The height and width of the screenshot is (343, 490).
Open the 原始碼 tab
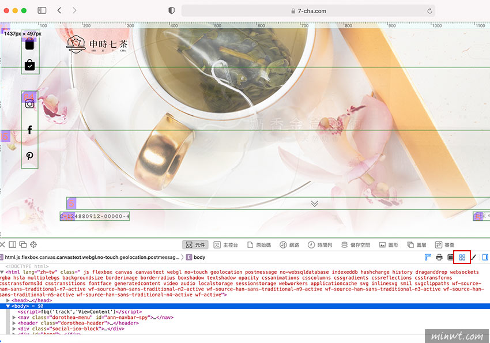tap(259, 245)
